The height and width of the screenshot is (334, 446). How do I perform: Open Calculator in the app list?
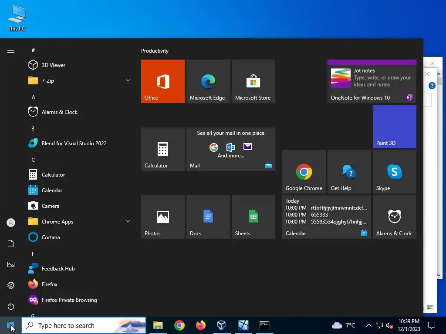click(80, 175)
